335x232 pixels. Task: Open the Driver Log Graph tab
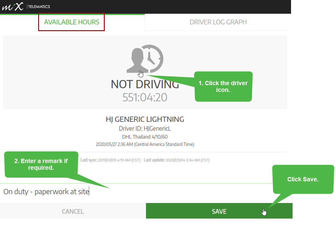coord(218,22)
